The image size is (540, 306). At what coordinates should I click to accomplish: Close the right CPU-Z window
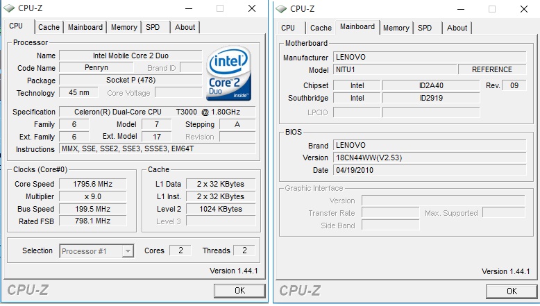(x=524, y=9)
